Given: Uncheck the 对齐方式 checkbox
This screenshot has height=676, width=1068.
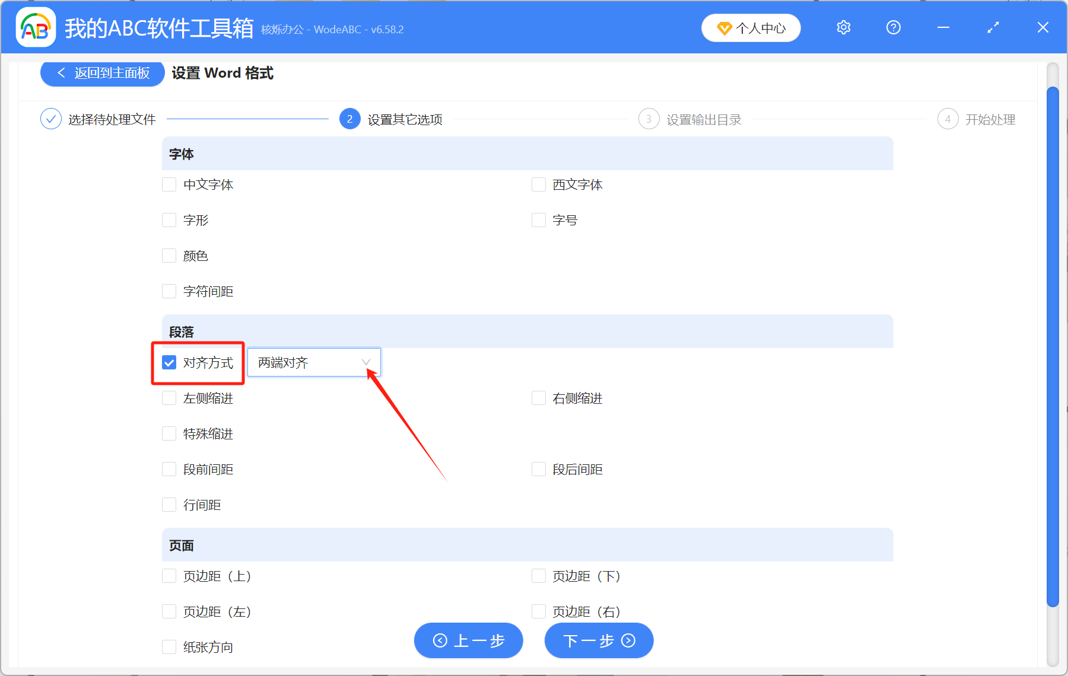Looking at the screenshot, I should tap(169, 362).
